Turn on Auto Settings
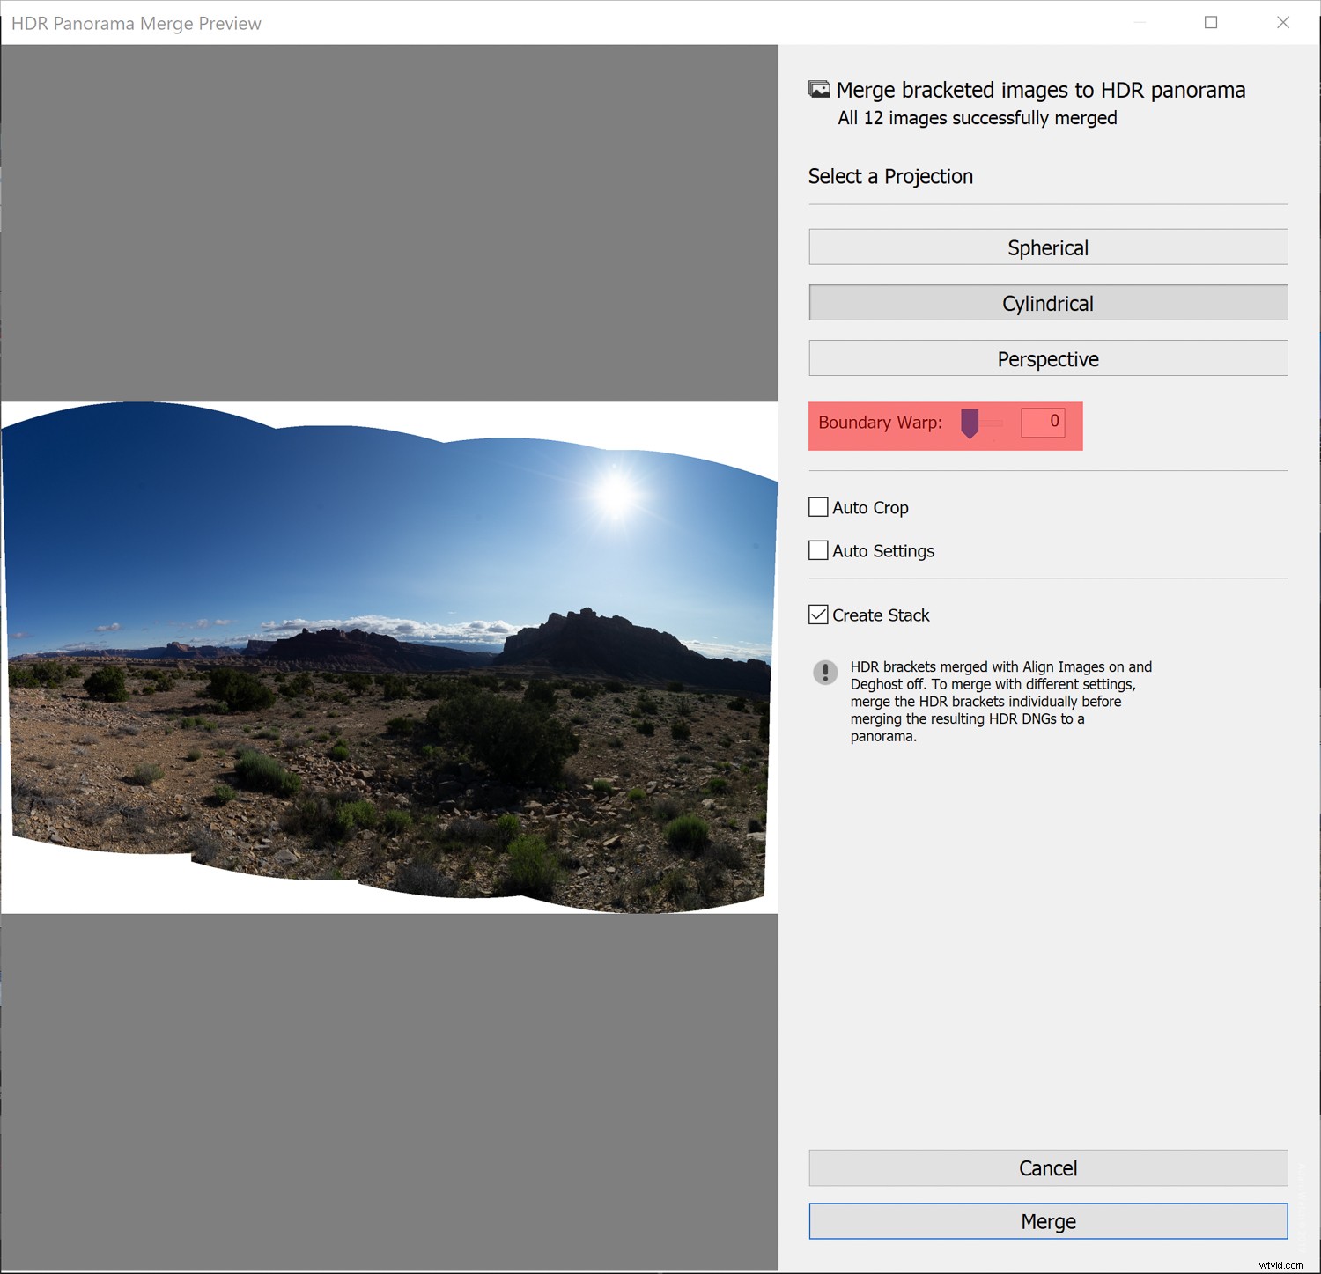 817,550
